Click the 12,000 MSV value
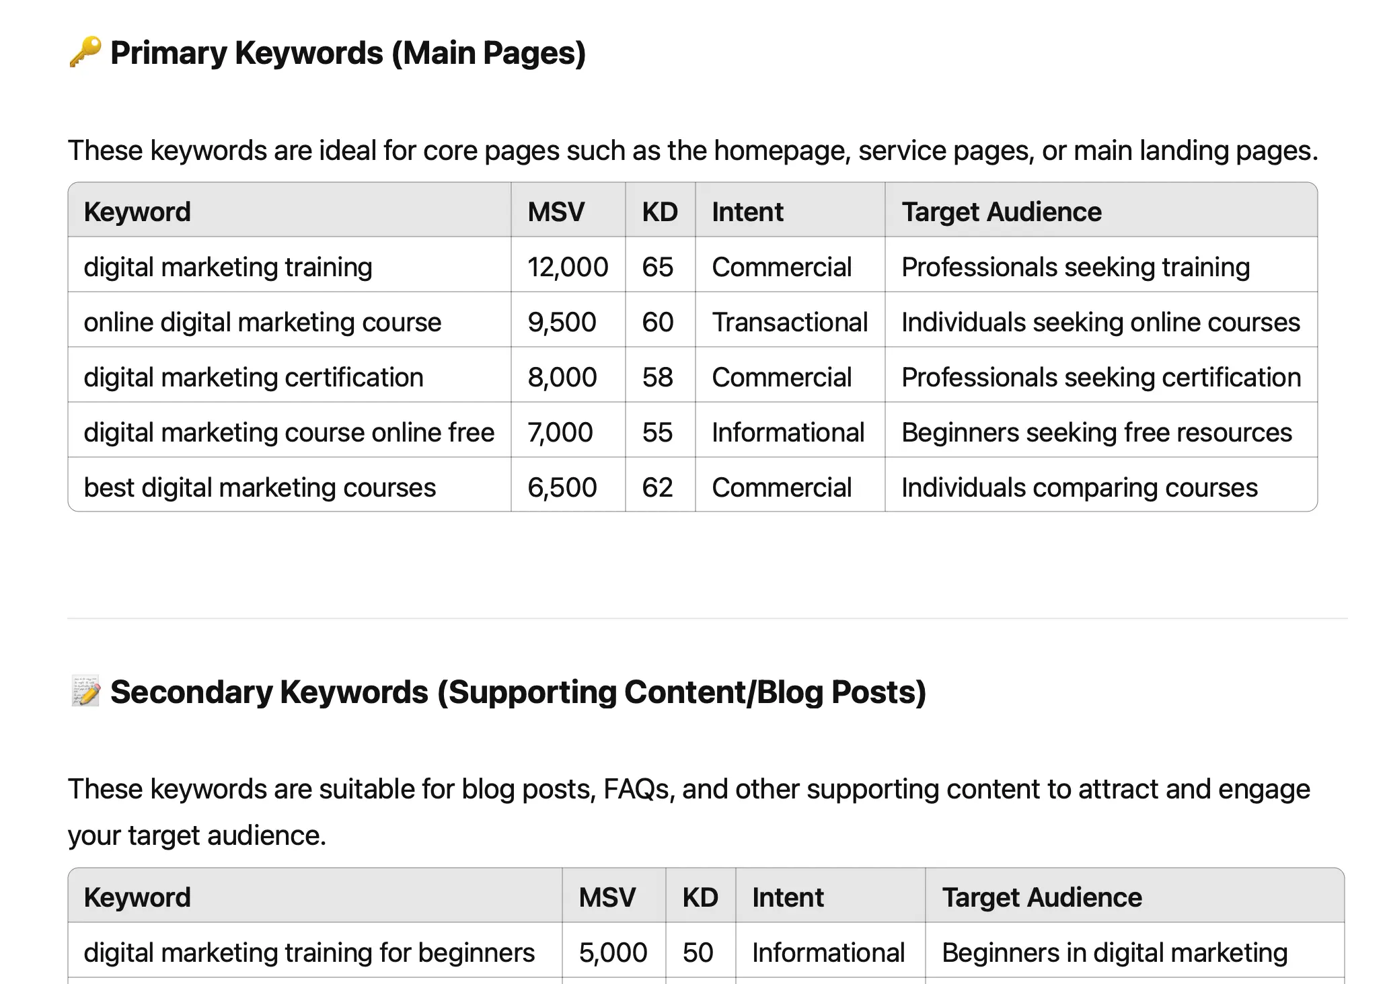 point(568,268)
